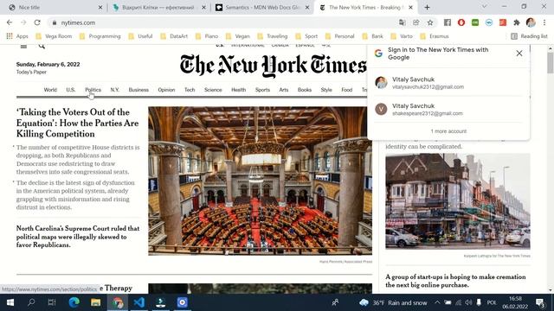
Task: Open the Politics section
Action: tap(93, 90)
